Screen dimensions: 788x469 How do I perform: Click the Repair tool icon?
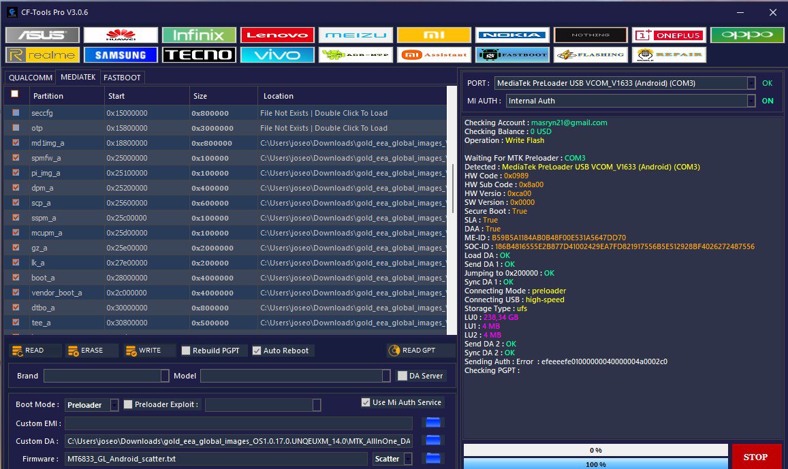click(x=669, y=55)
